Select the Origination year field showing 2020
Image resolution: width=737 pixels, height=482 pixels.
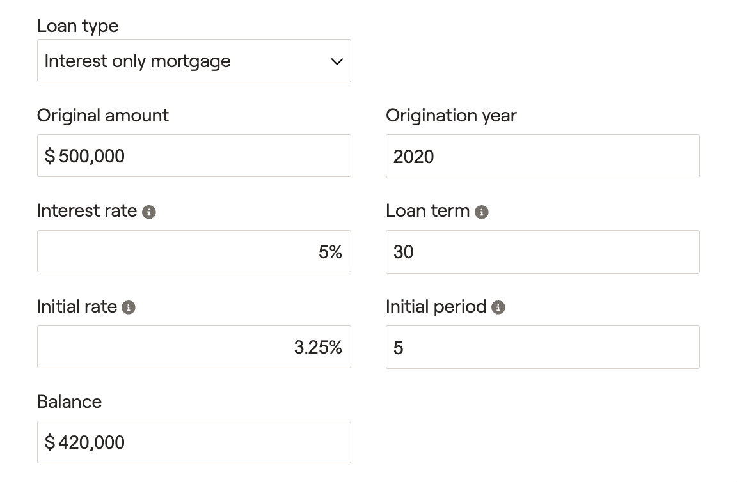[543, 157]
